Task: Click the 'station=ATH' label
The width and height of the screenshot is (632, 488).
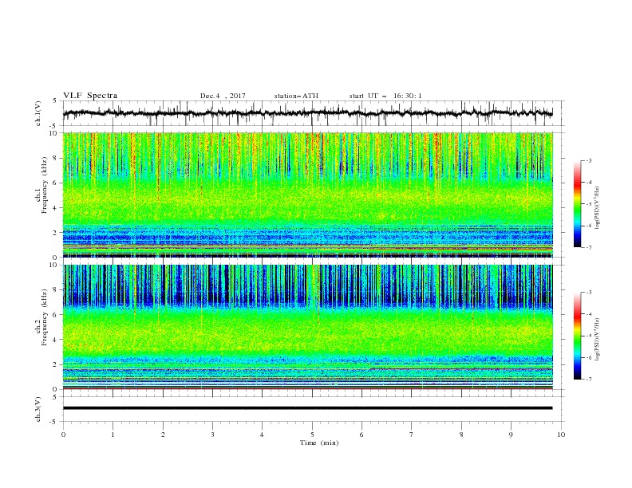Action: click(296, 96)
